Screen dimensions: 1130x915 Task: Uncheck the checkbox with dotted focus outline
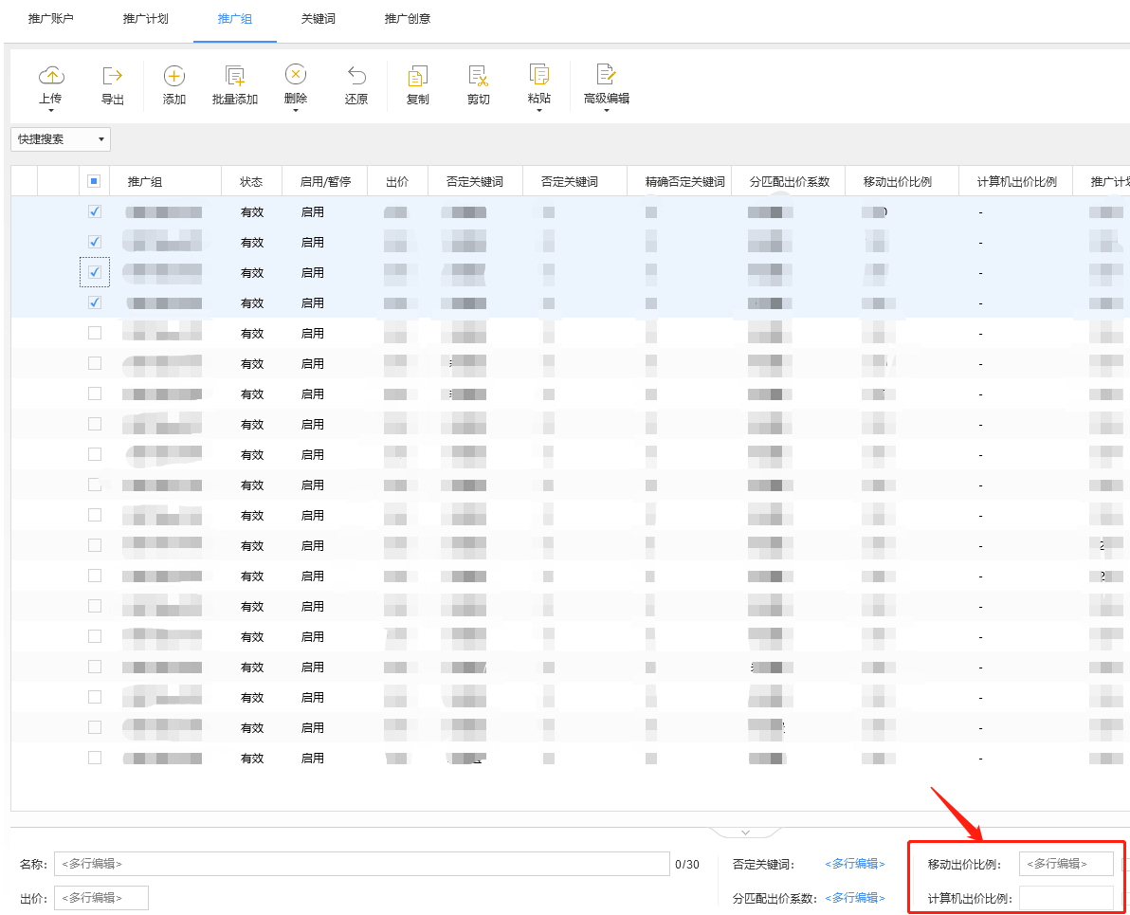coord(95,272)
